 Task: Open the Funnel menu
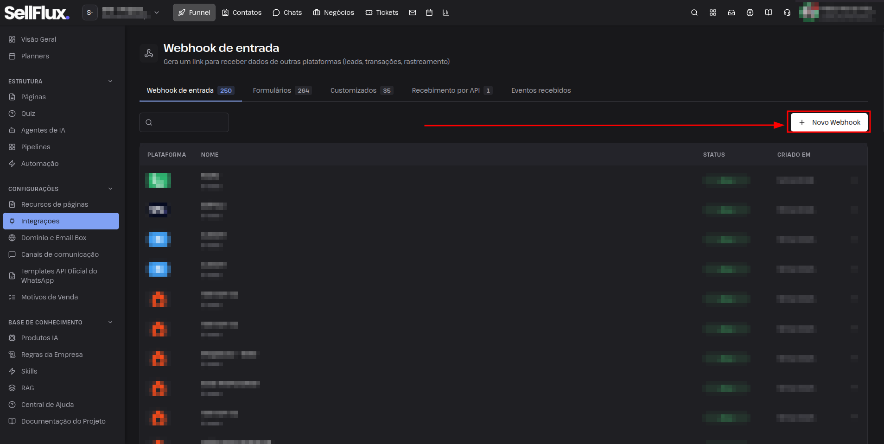(194, 13)
